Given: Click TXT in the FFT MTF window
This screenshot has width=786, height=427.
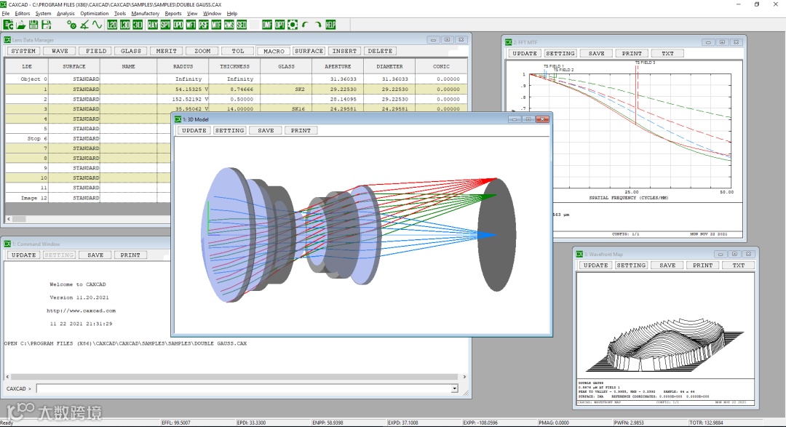Looking at the screenshot, I should [x=667, y=54].
